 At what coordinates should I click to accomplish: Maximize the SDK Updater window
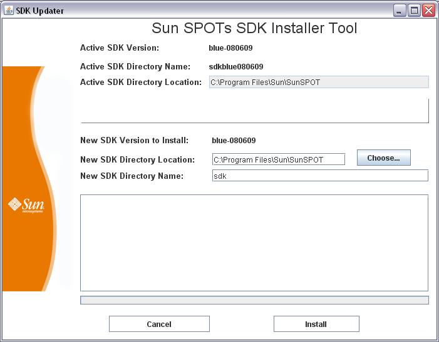[414, 11]
